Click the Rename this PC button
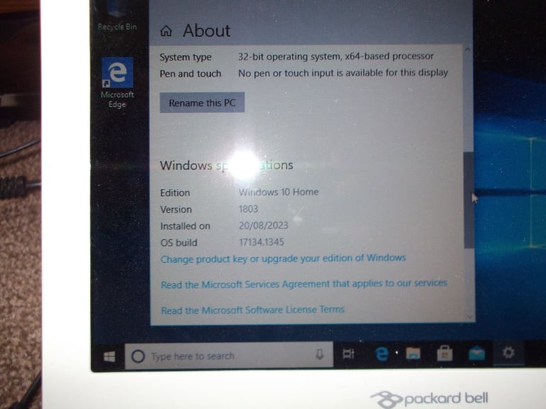Image resolution: width=546 pixels, height=409 pixels. point(202,102)
